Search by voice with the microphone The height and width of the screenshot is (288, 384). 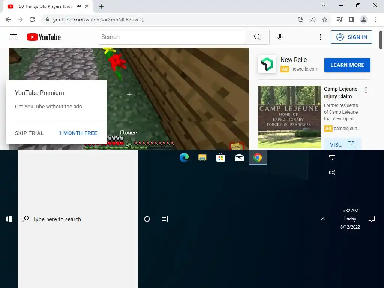pos(280,37)
